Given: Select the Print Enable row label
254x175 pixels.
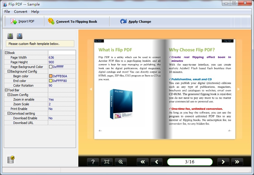Looking at the screenshot, I should [19, 109].
